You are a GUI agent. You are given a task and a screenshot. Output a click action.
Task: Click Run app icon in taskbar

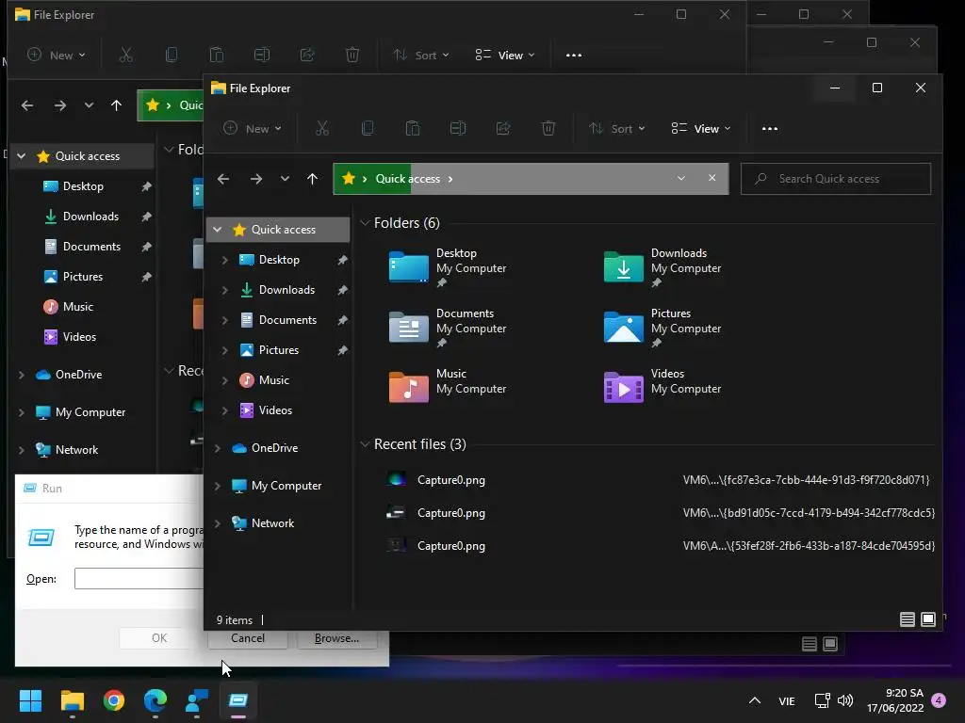point(238,700)
